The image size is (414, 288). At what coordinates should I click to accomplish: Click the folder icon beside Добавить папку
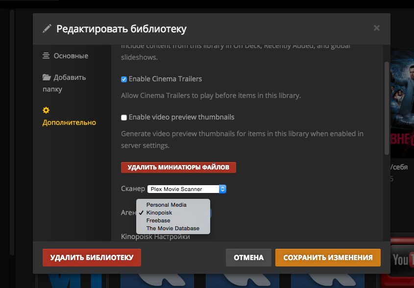(47, 77)
